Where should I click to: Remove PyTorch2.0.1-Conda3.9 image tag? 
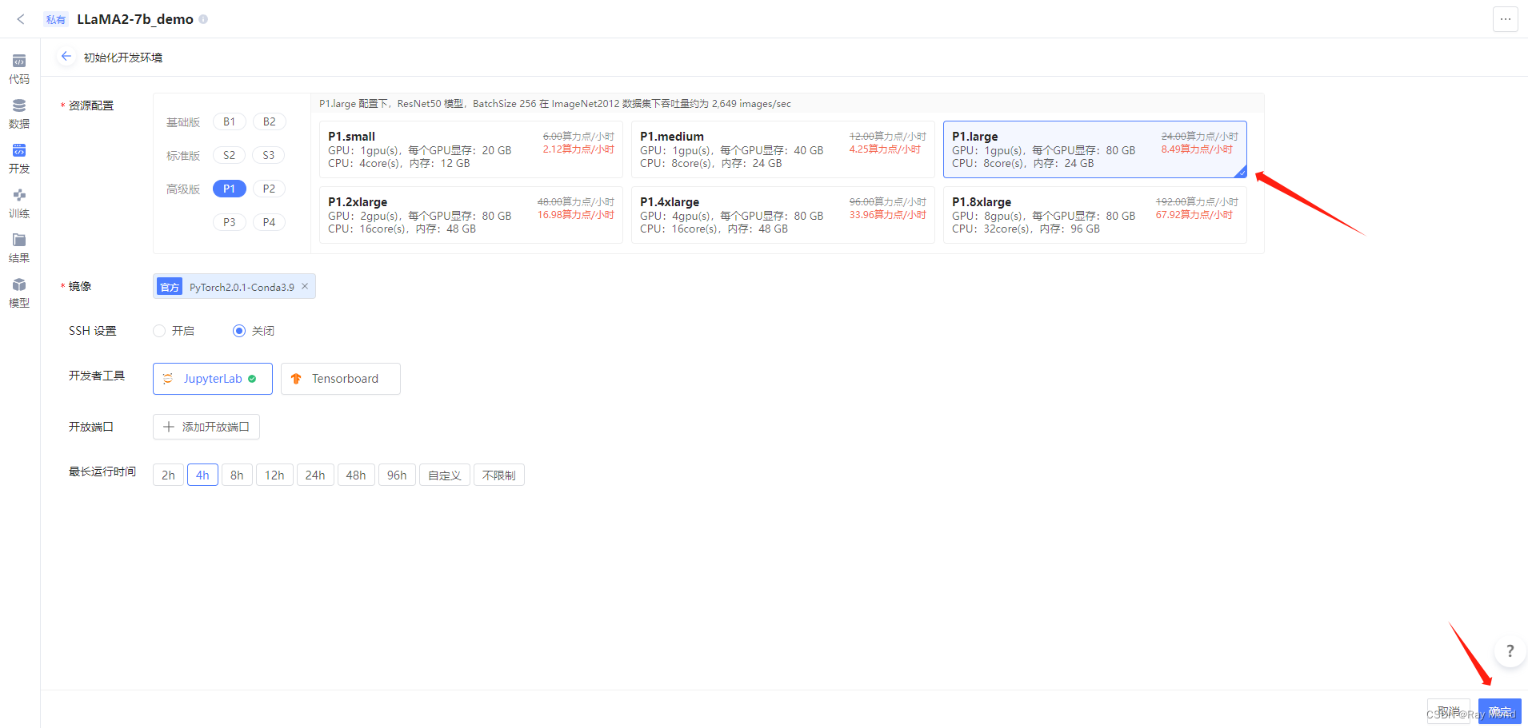[305, 286]
